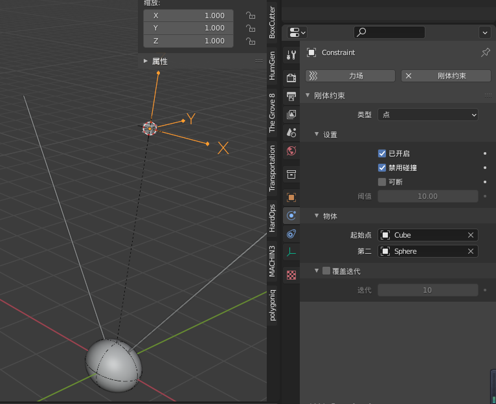Select the Sphere object in viewport
The image size is (496, 404).
pyautogui.click(x=113, y=365)
